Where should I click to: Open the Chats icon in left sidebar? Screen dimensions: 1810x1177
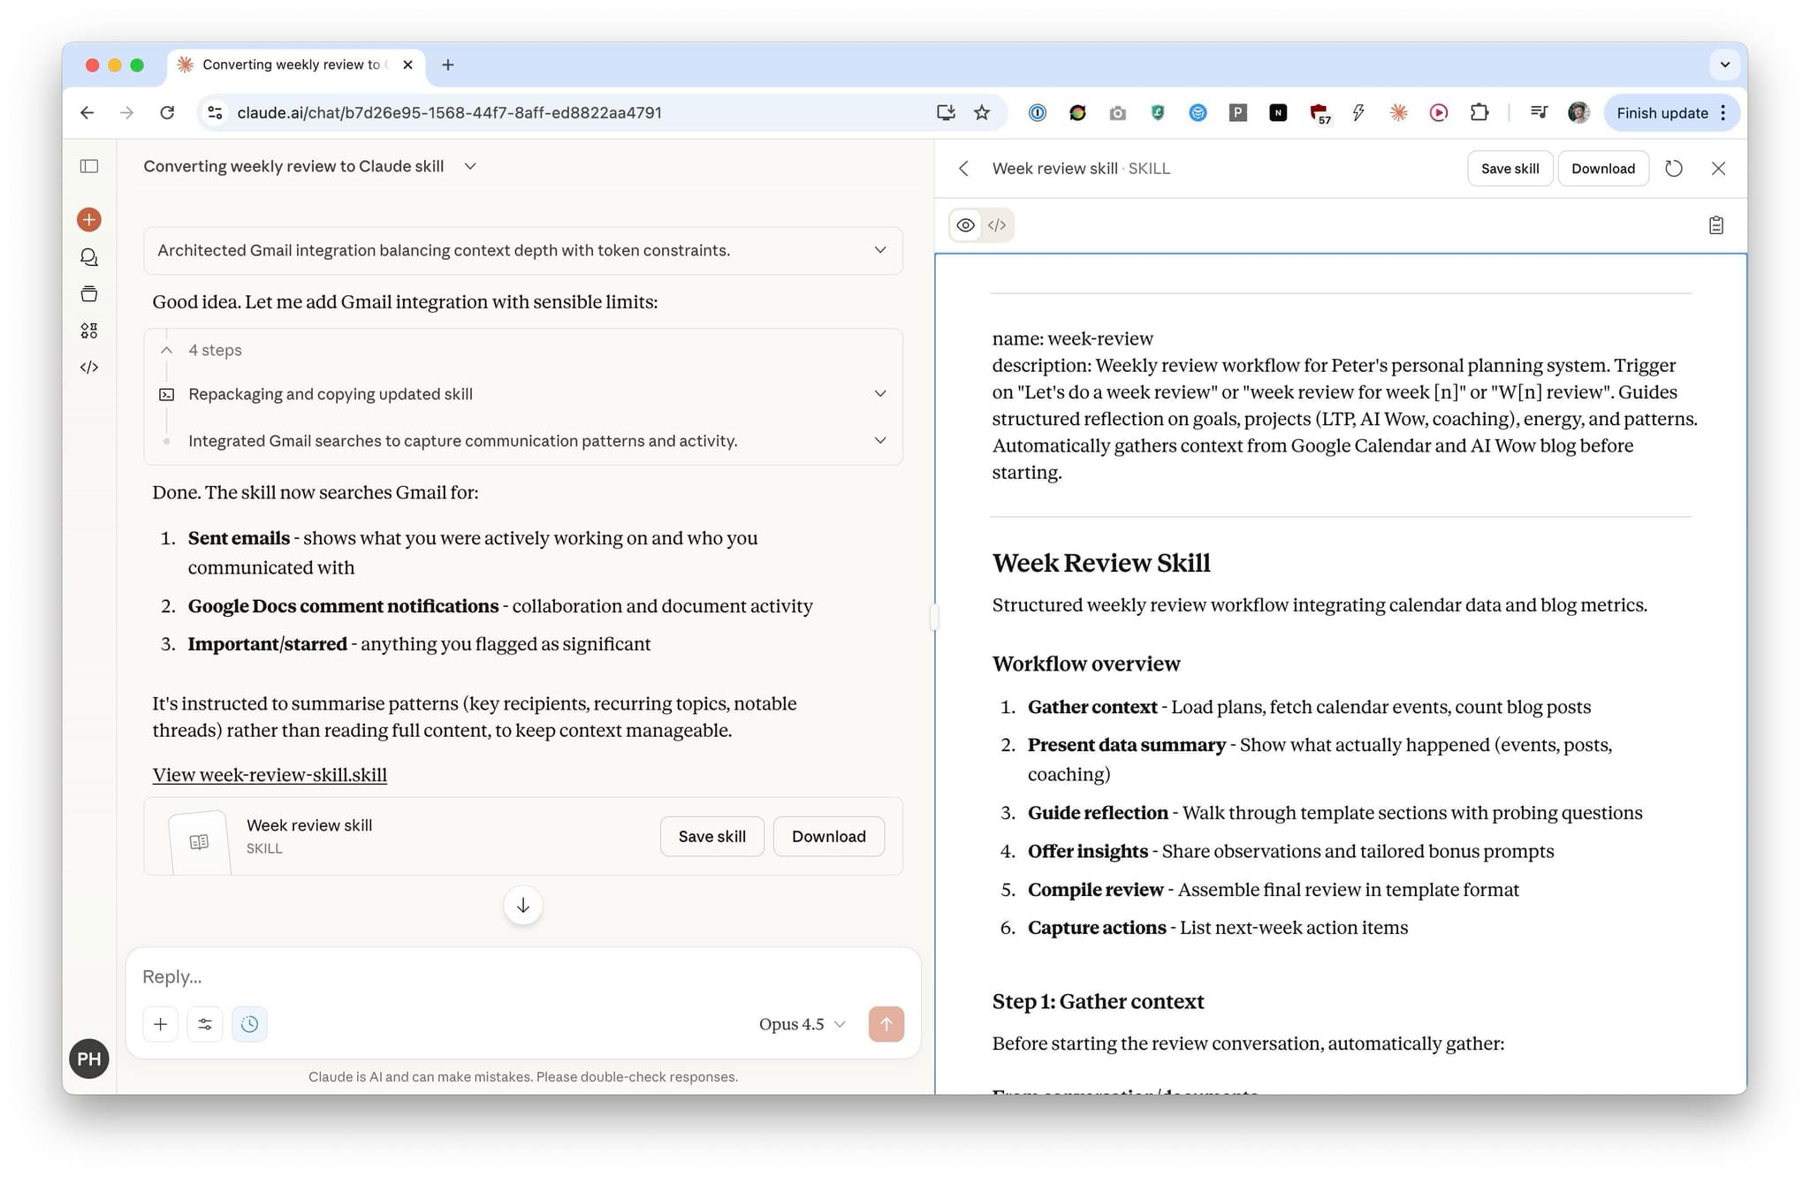[x=89, y=257]
